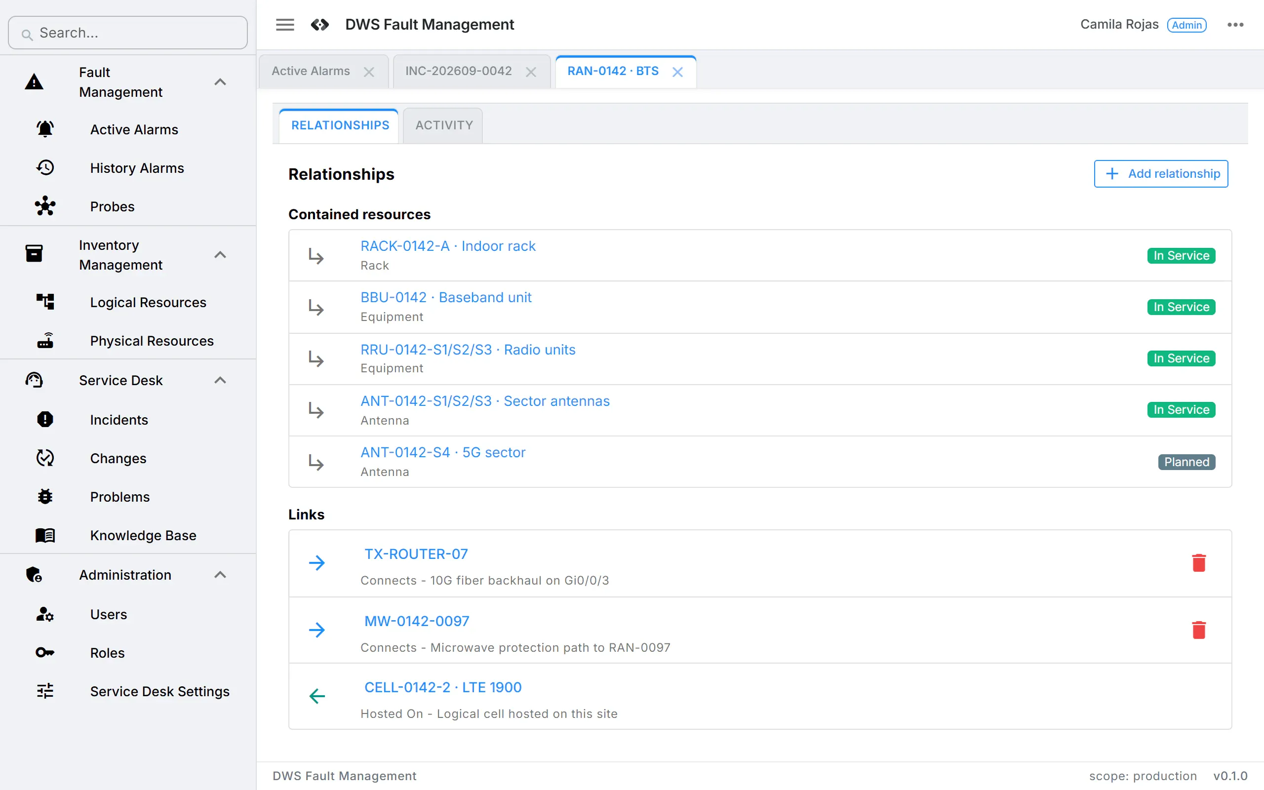The height and width of the screenshot is (790, 1264).
Task: Click the Physical Resources router icon
Action: (x=45, y=341)
